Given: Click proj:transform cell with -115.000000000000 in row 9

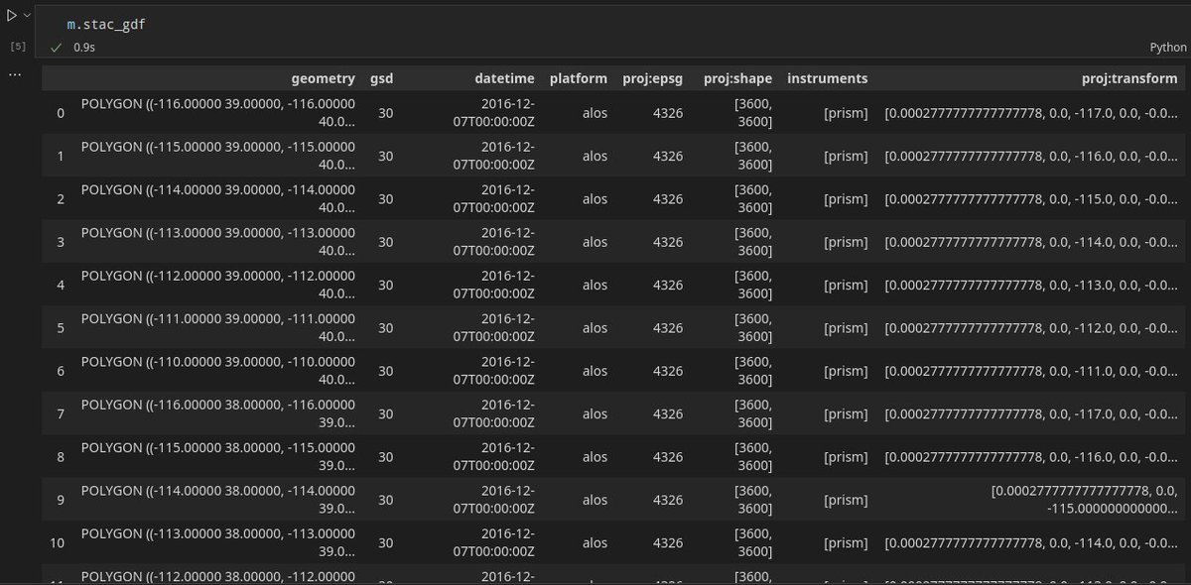Looking at the screenshot, I should click(1085, 500).
